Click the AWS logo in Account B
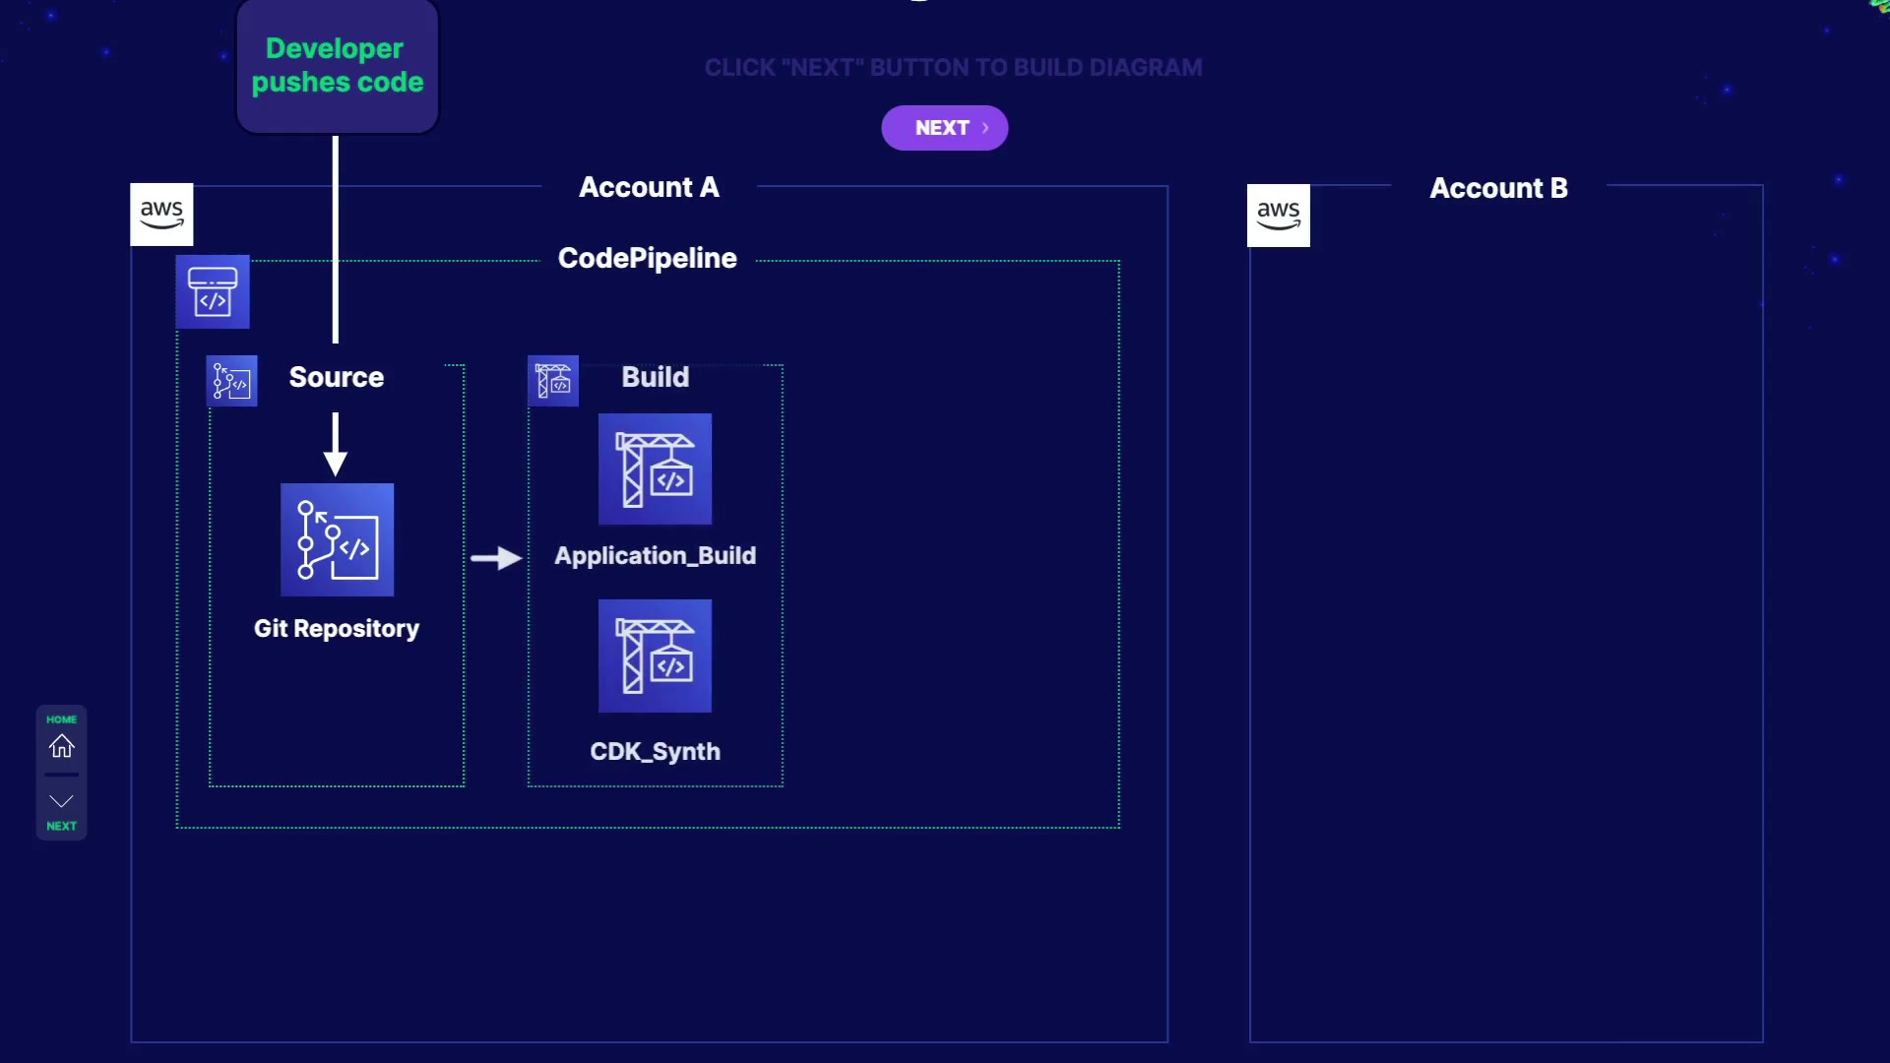This screenshot has height=1063, width=1890. [1278, 215]
